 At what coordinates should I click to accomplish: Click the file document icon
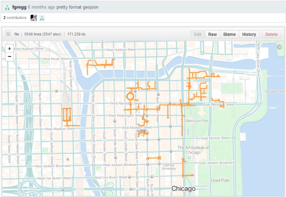coord(8,34)
